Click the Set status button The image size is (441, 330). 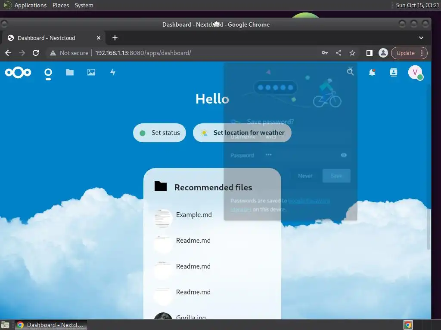(x=159, y=133)
